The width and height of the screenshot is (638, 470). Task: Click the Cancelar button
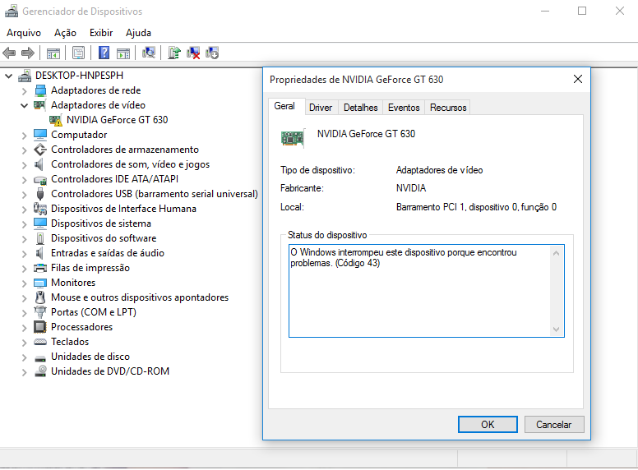554,425
